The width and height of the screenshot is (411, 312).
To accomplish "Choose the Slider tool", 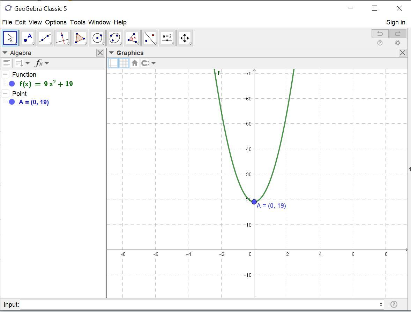I will [x=167, y=38].
